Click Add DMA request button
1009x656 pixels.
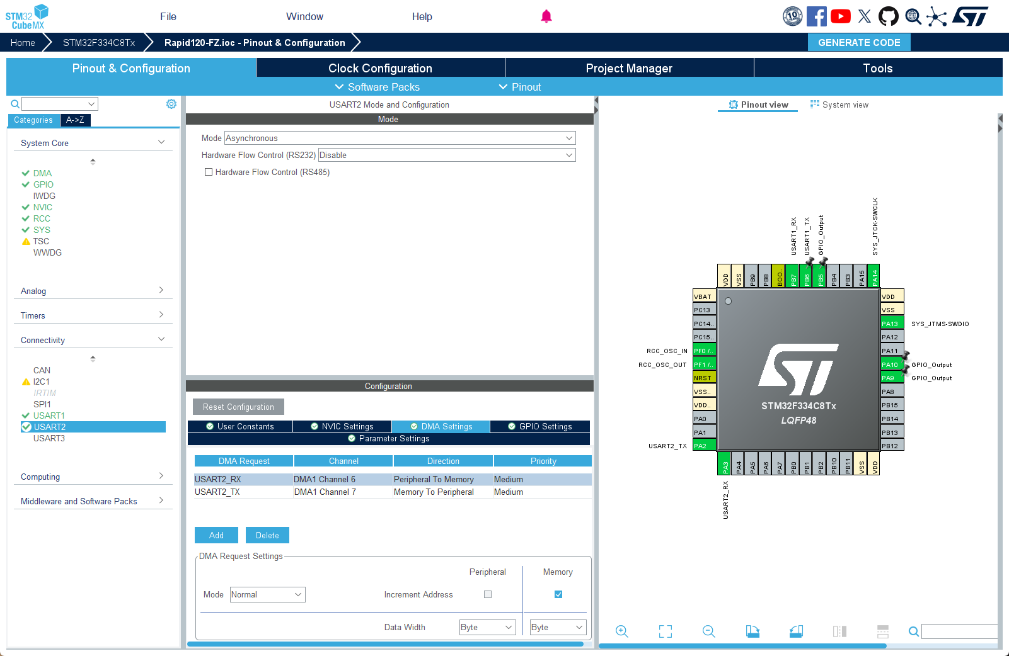(216, 535)
